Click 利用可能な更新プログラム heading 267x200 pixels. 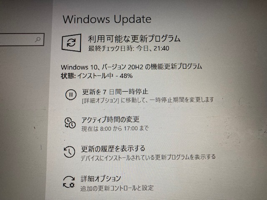click(134, 39)
